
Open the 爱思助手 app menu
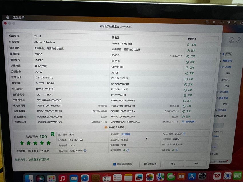[19, 17]
